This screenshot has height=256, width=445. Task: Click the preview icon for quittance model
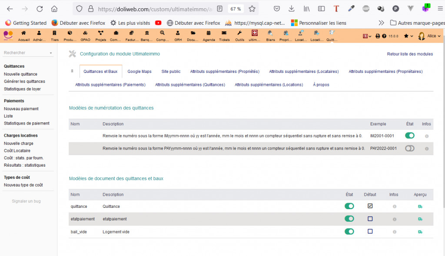coord(420,207)
